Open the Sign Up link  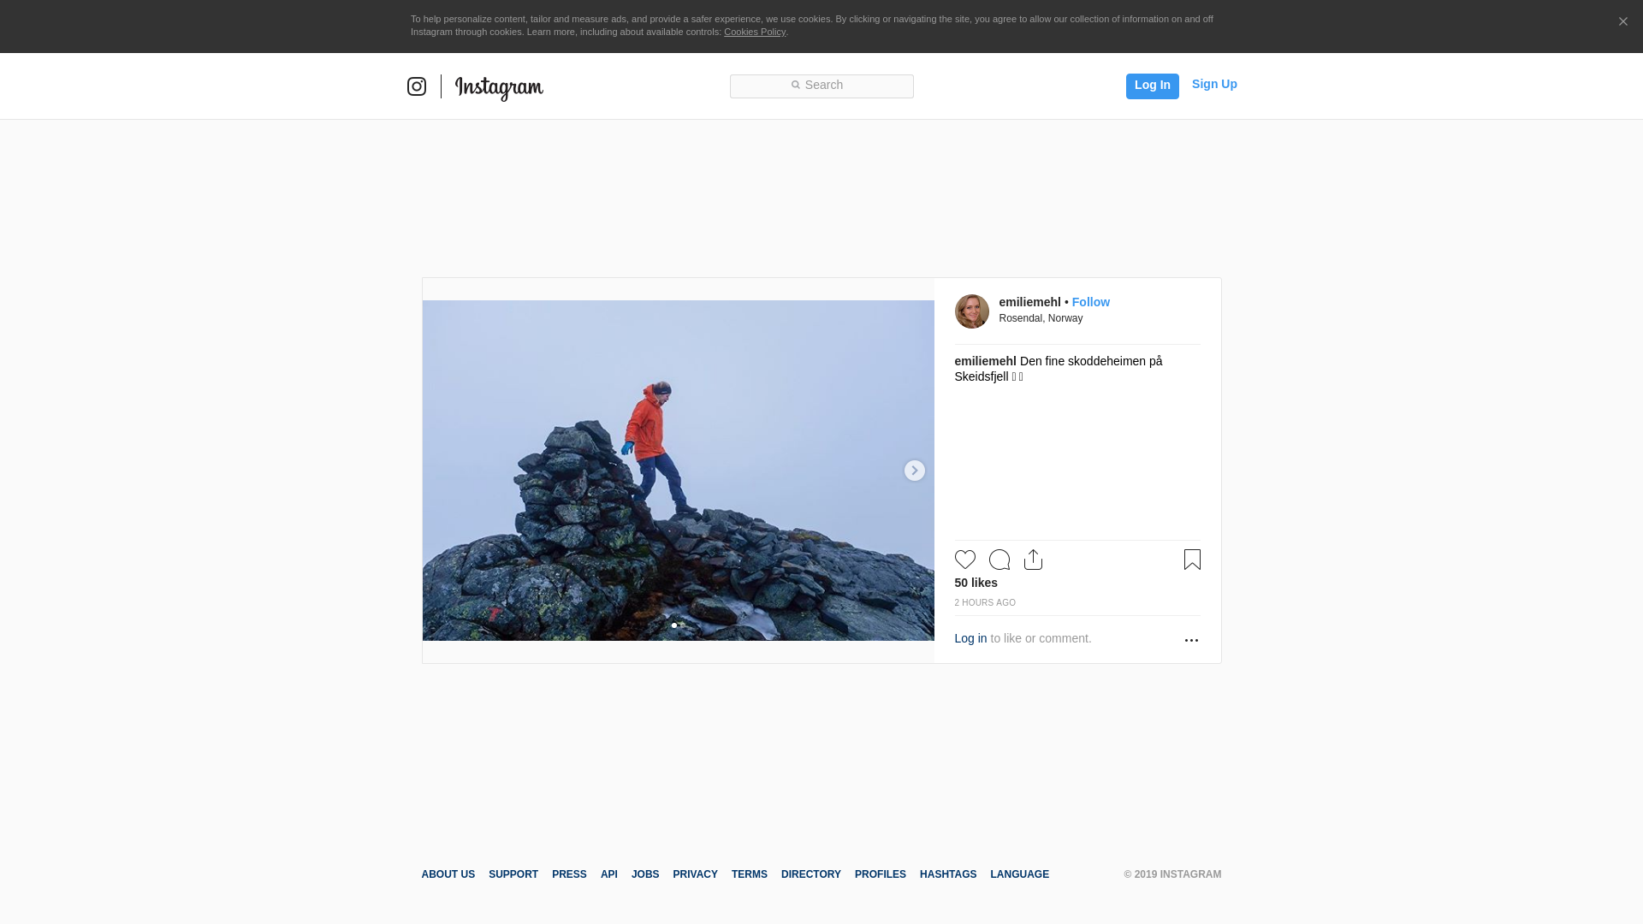pyautogui.click(x=1214, y=84)
